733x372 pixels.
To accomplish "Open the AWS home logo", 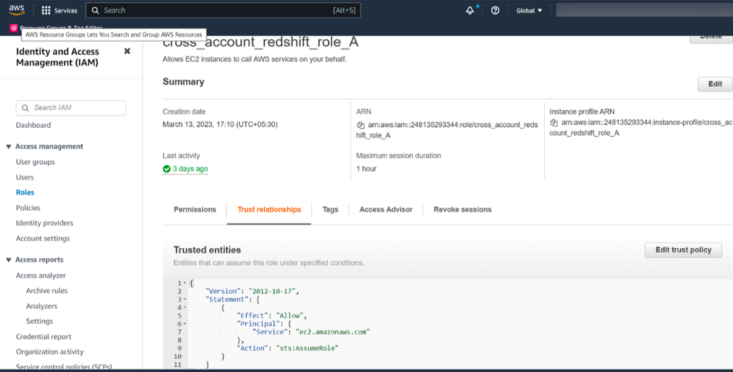I will point(16,10).
